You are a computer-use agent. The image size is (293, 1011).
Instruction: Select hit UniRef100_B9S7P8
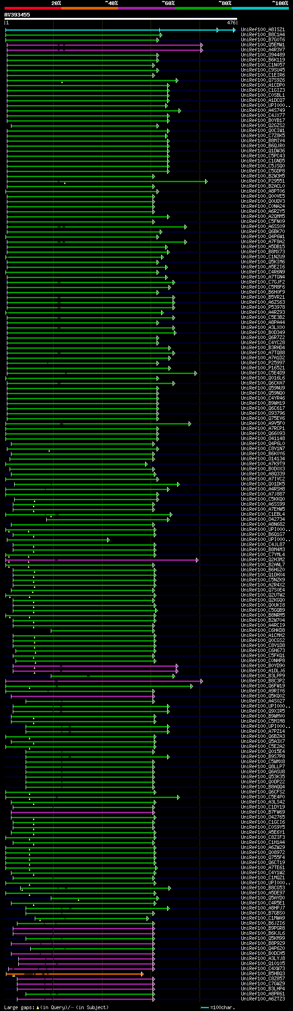tap(263, 757)
